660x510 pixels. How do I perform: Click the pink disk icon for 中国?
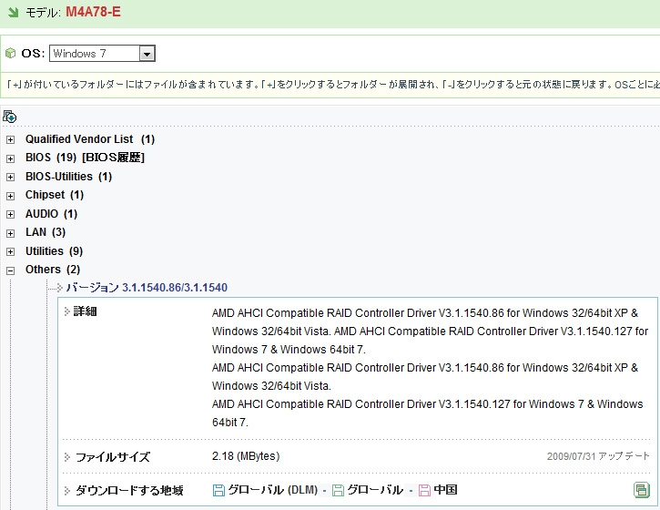[x=424, y=490]
